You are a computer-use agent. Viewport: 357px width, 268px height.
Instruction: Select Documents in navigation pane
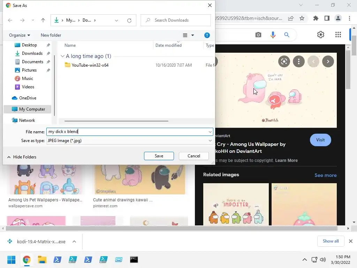(x=32, y=62)
